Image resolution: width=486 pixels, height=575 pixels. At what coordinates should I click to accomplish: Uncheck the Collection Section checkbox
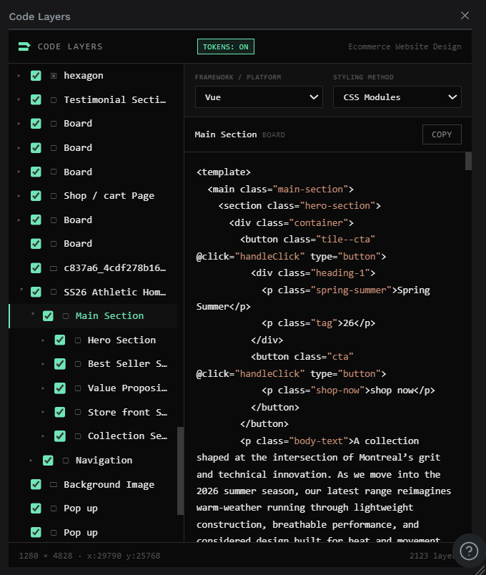coord(60,436)
